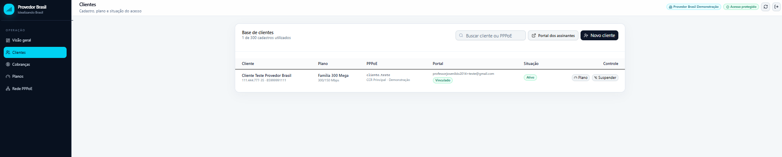Screen dimensions: 782x157
Task: Click the professorjosenildo2014+teste@gmail.com email
Action: pos(463,74)
